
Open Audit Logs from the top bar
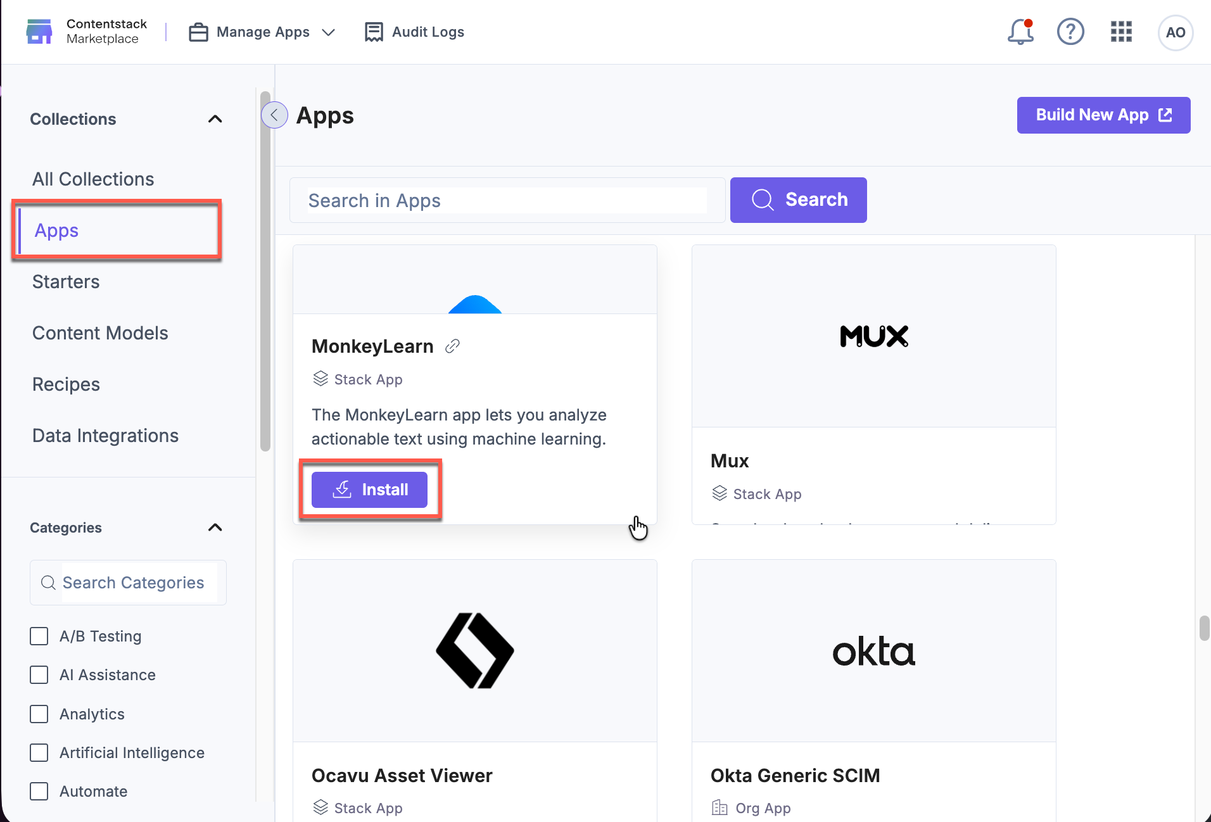coord(414,31)
